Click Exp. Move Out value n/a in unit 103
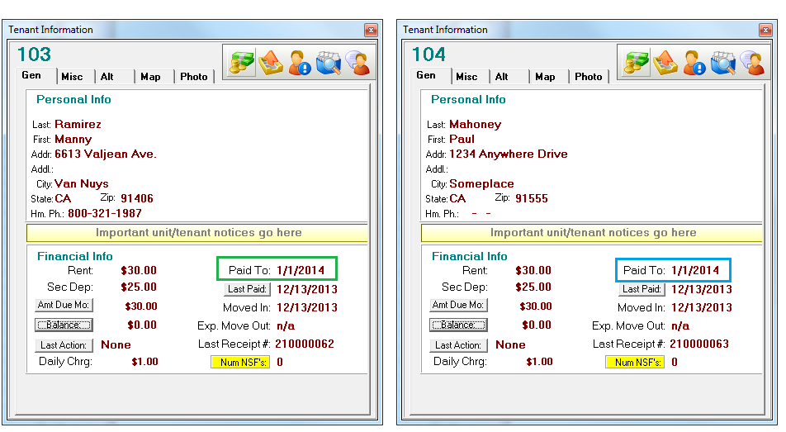Screen dimensions: 786x432 286,325
